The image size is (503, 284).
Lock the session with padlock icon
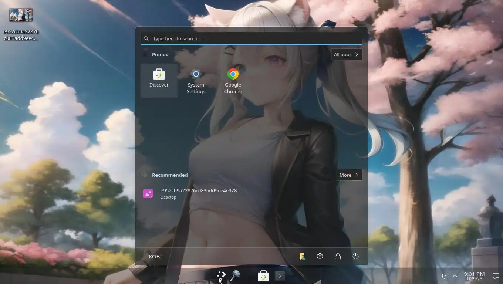coord(338,256)
